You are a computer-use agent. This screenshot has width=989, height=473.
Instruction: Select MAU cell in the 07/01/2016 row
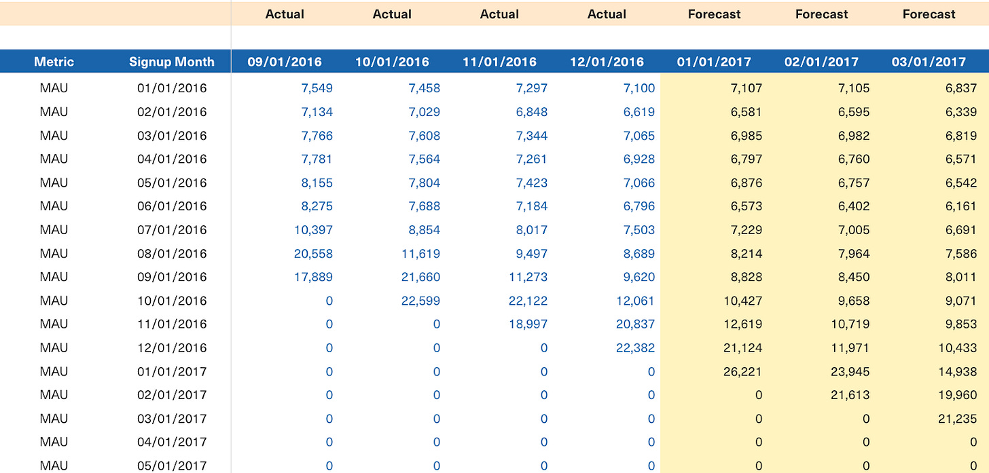[x=54, y=230]
